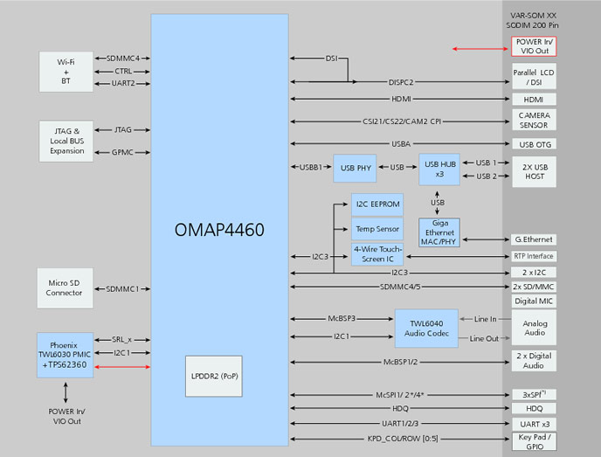Click the McBSP3 signal label

click(x=342, y=319)
